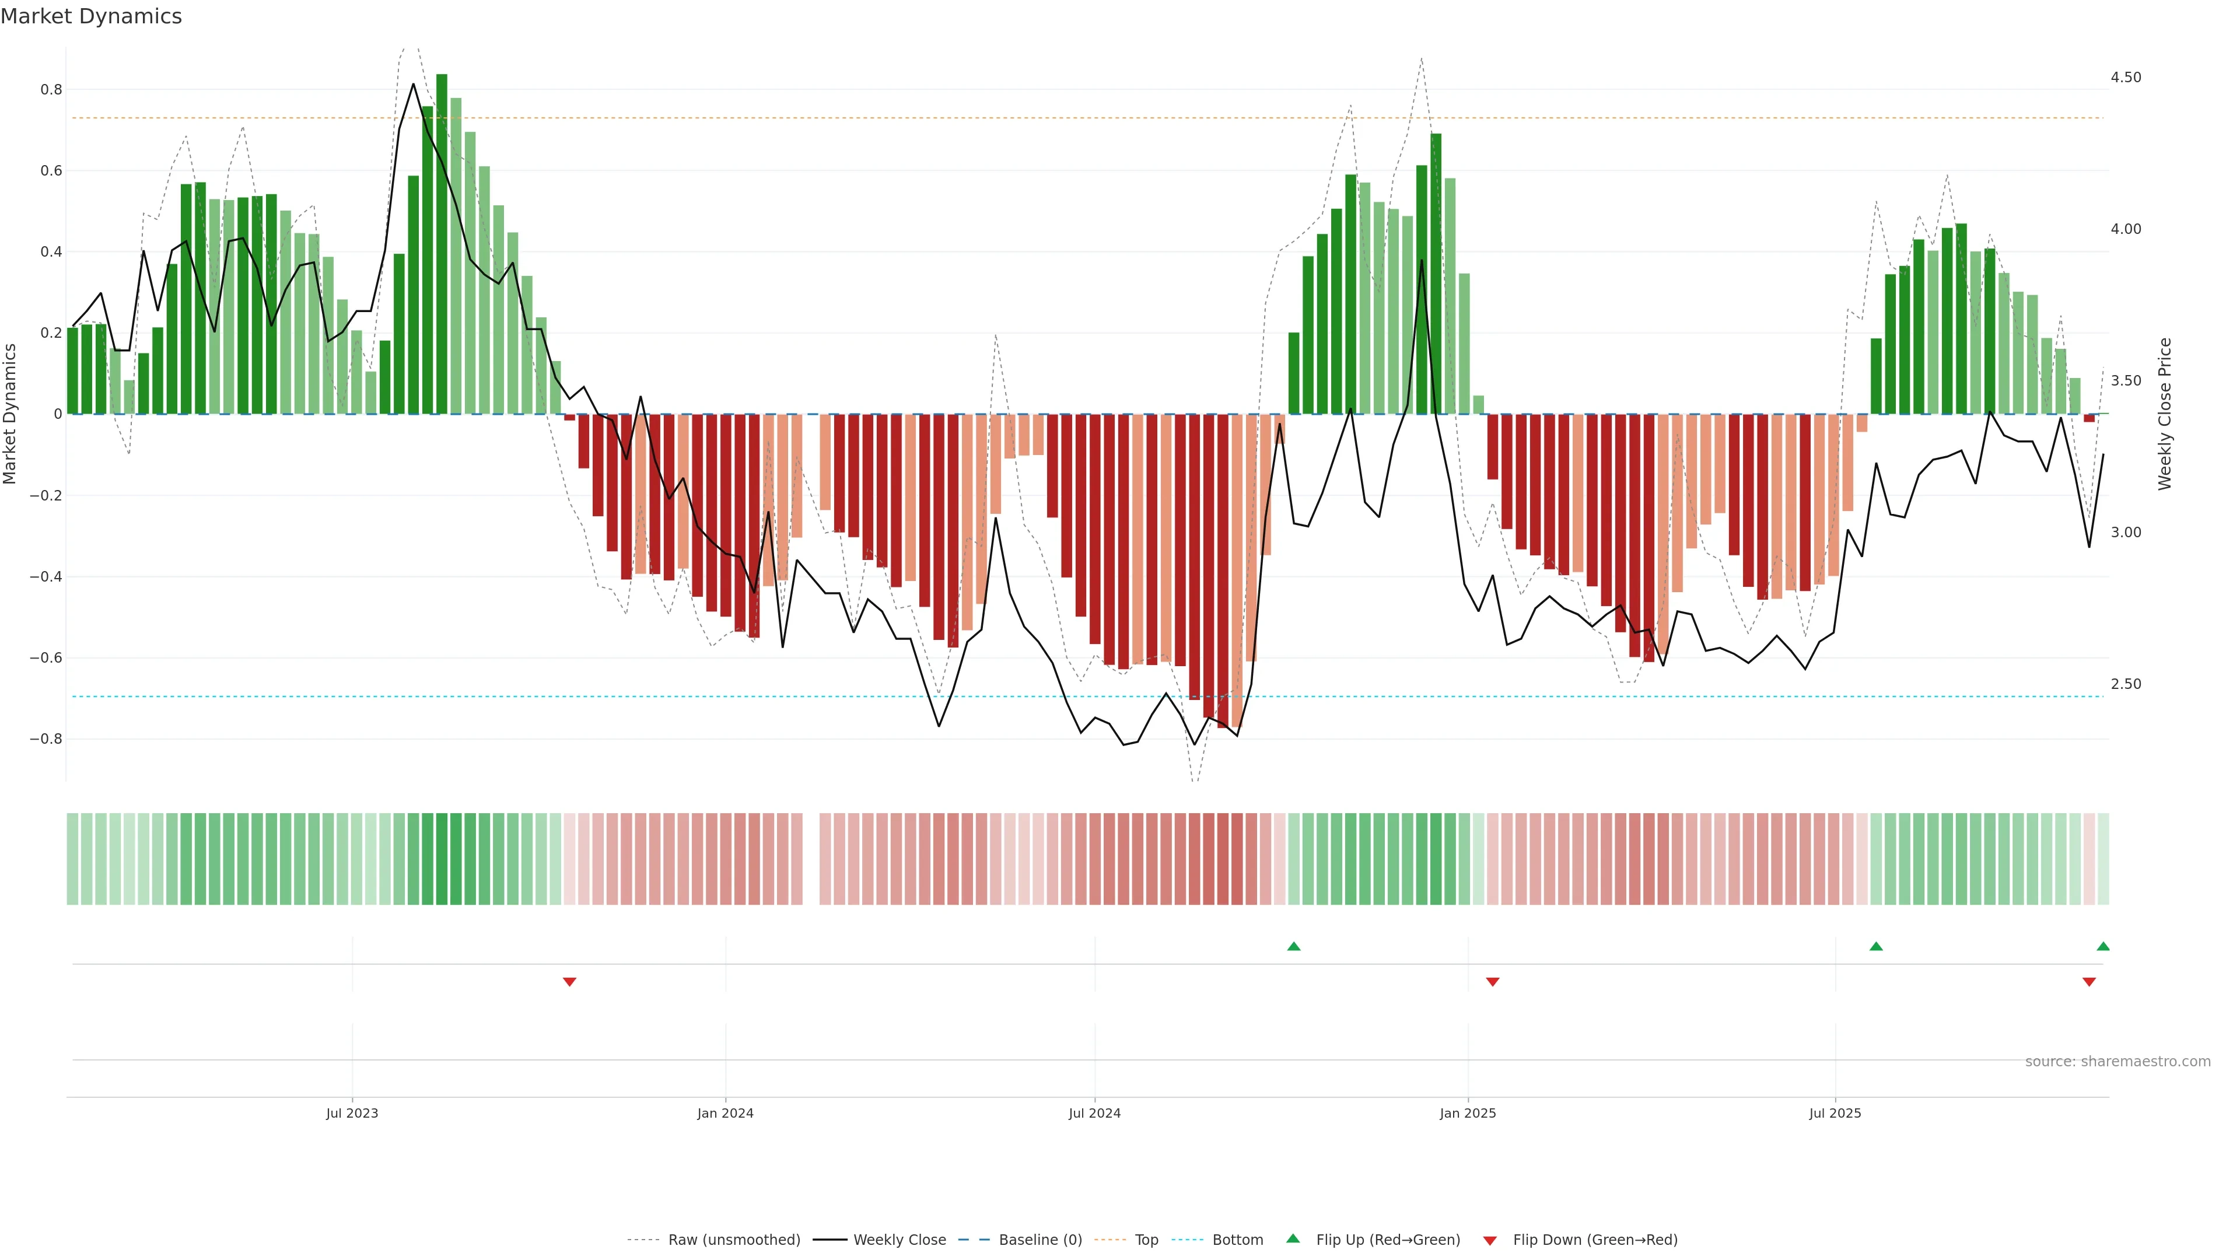This screenshot has width=2240, height=1260.
Task: Click the red flip-down marker after Jan 2025
Action: [1493, 982]
